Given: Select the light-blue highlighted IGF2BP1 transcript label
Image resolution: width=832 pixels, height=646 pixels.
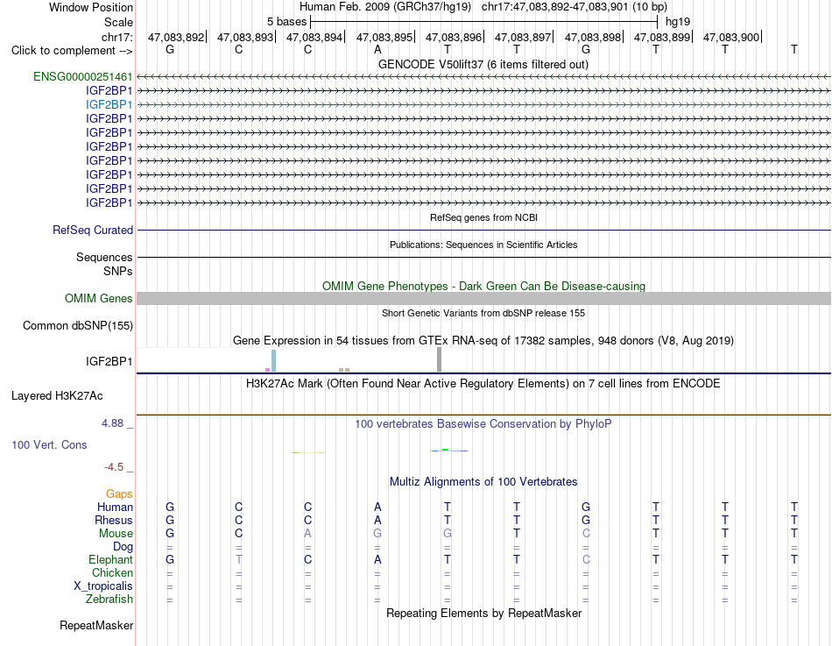Looking at the screenshot, I should coord(109,104).
